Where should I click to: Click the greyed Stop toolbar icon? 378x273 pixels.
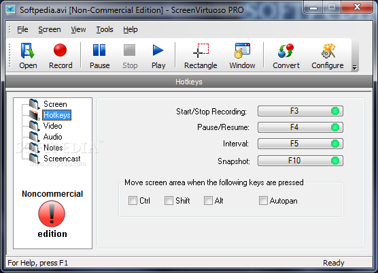(130, 56)
